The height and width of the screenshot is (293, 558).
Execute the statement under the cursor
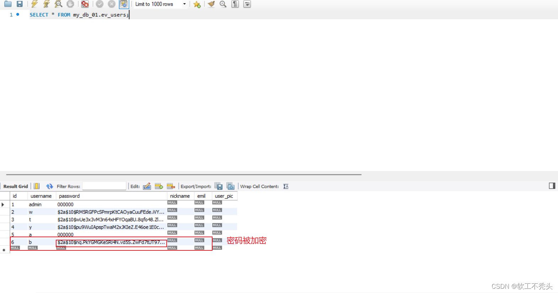pos(46,4)
